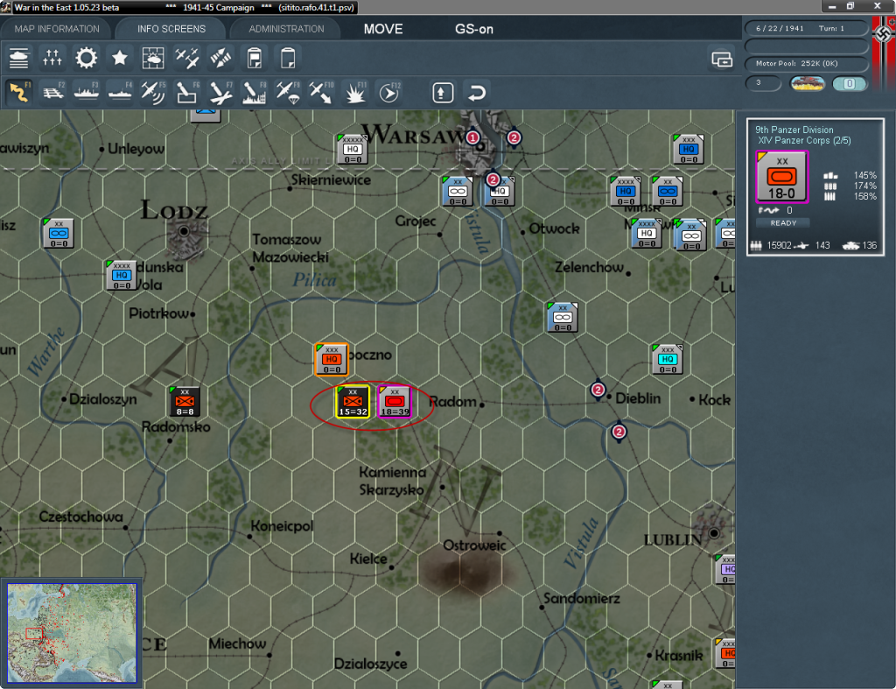Click the XIV Panzer Corps link
This screenshot has width=896, height=689.
(x=804, y=141)
